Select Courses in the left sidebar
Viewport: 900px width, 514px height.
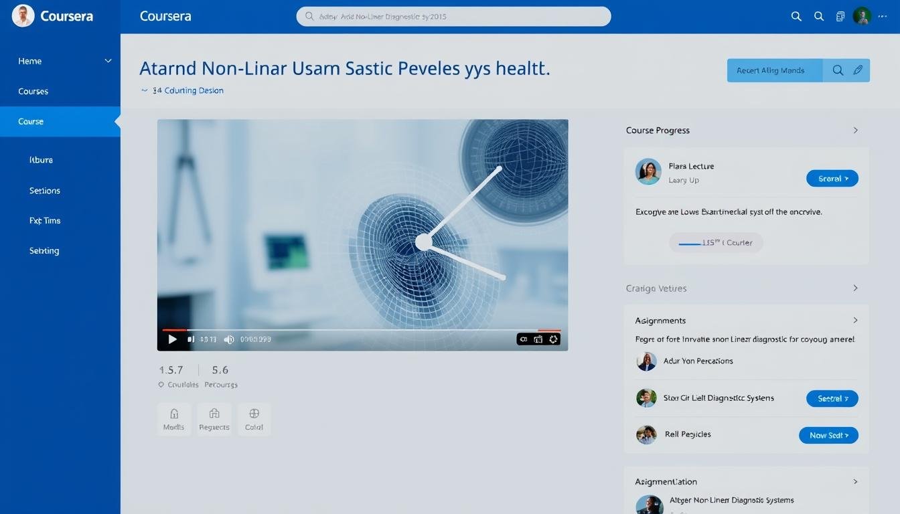[33, 91]
